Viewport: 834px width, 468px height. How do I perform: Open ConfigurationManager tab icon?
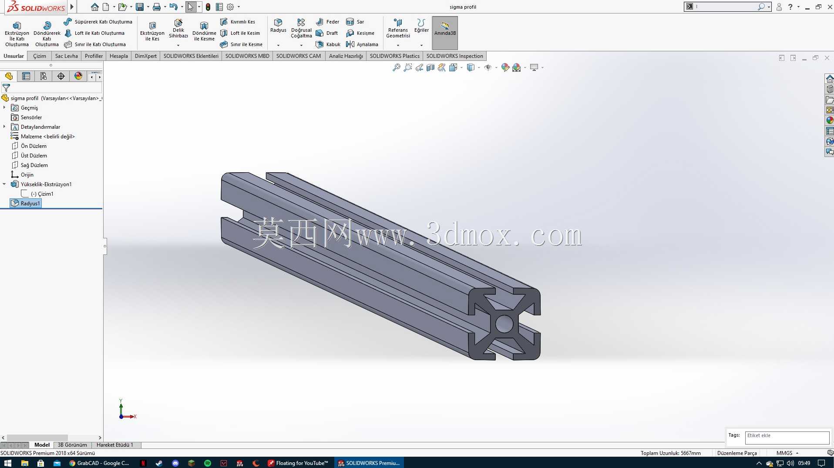pyautogui.click(x=44, y=77)
